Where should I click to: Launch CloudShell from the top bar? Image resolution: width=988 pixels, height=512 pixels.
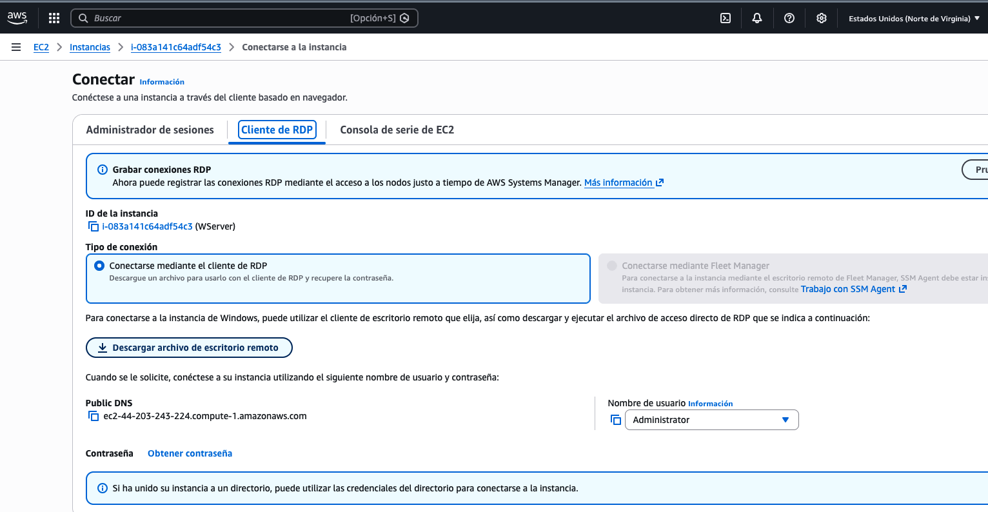point(726,18)
